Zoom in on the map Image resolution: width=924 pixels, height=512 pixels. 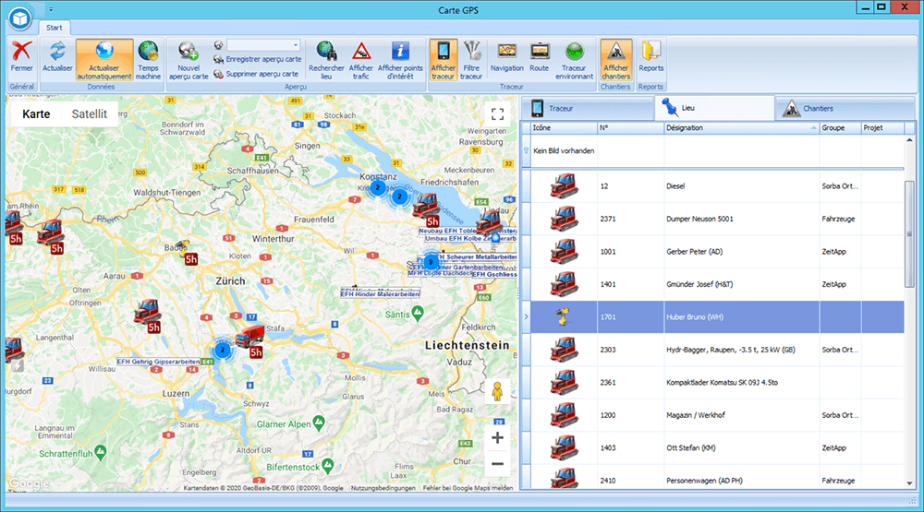(497, 438)
